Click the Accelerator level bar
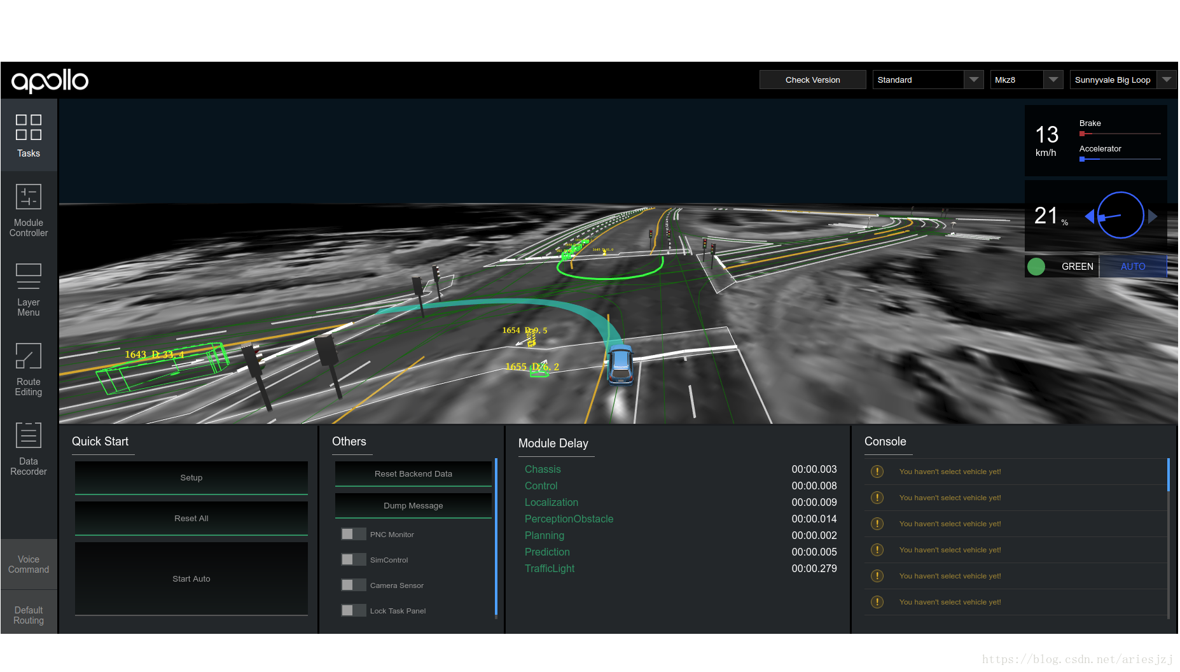This screenshot has width=1180, height=672. [x=1120, y=159]
